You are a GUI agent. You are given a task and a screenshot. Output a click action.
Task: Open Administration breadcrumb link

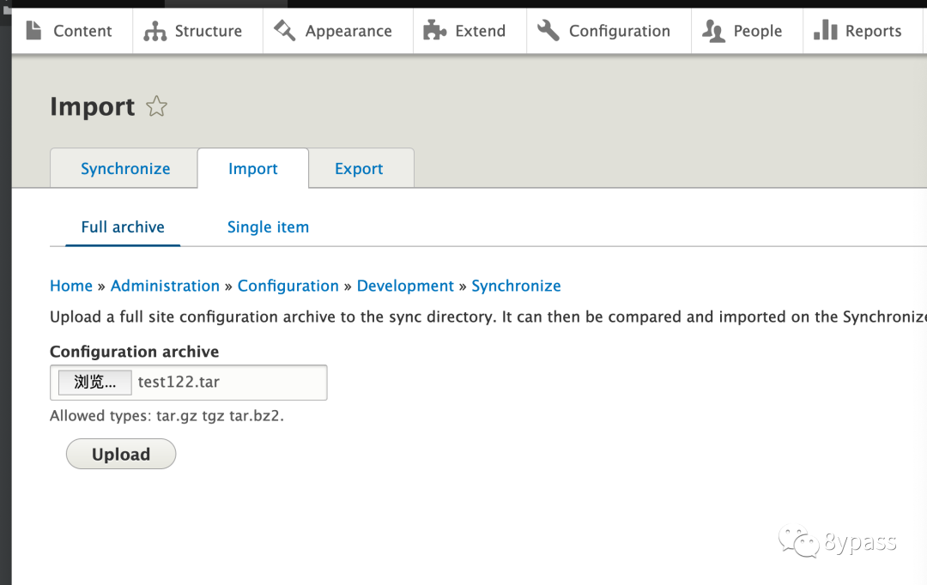[x=165, y=286]
